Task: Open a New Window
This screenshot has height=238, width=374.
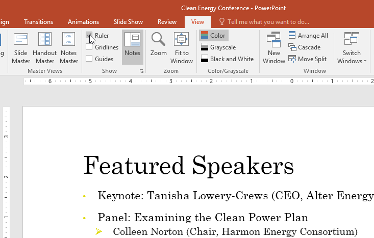Action: point(273,48)
